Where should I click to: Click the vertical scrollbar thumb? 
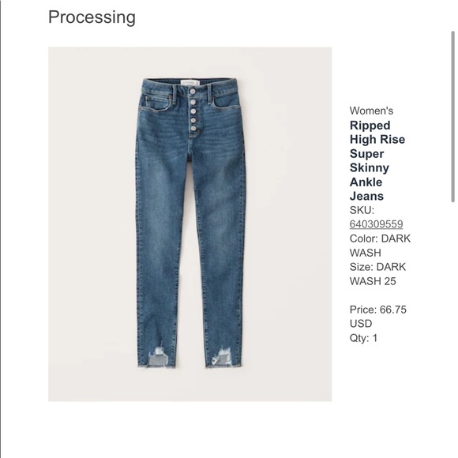452,117
